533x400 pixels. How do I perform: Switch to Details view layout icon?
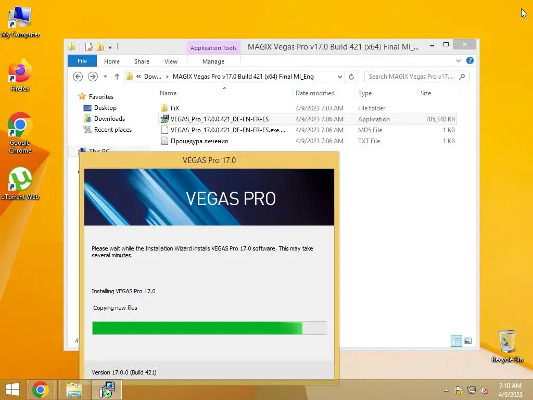coord(456,341)
